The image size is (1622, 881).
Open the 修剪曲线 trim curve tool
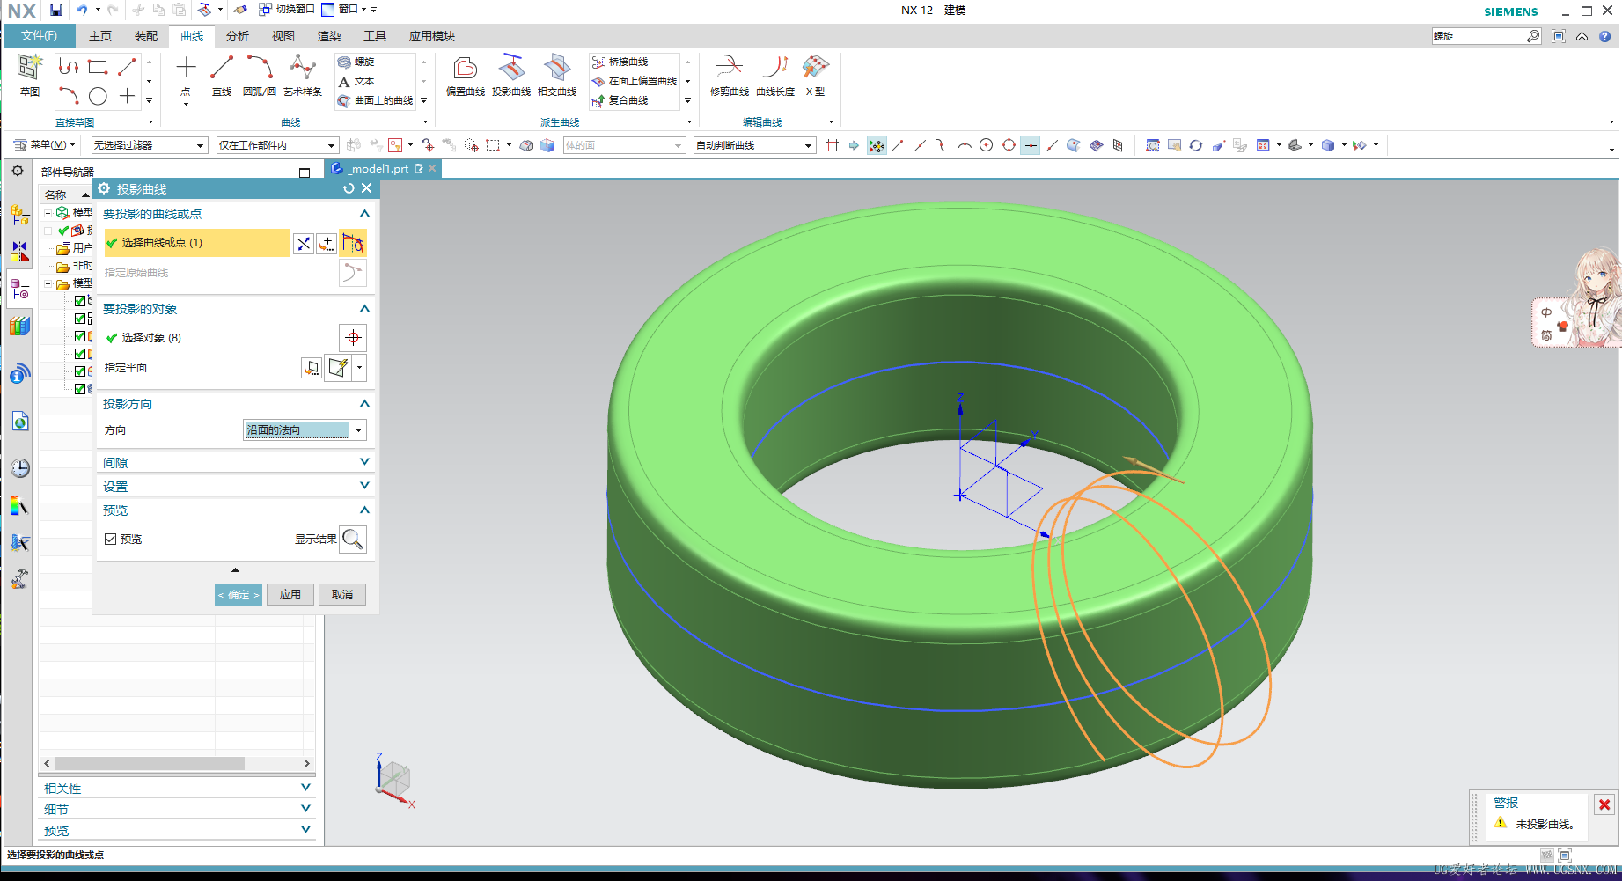click(x=729, y=70)
